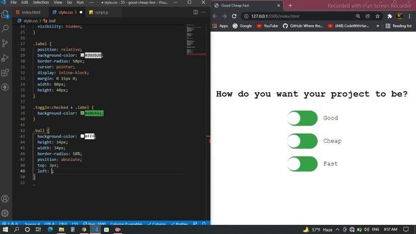Viewport: 416px width, 234px height.
Task: Open Task View on the taskbar
Action: pos(38,229)
